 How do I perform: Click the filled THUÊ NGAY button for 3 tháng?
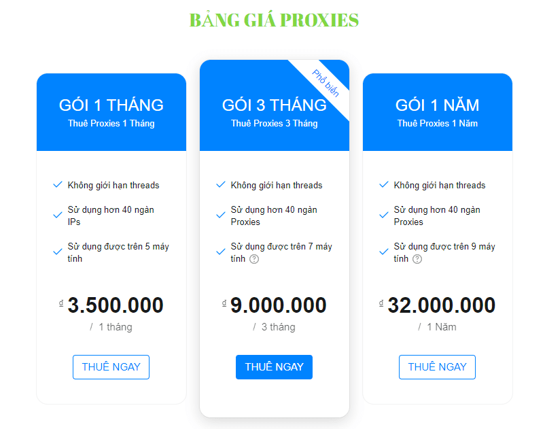pos(274,367)
